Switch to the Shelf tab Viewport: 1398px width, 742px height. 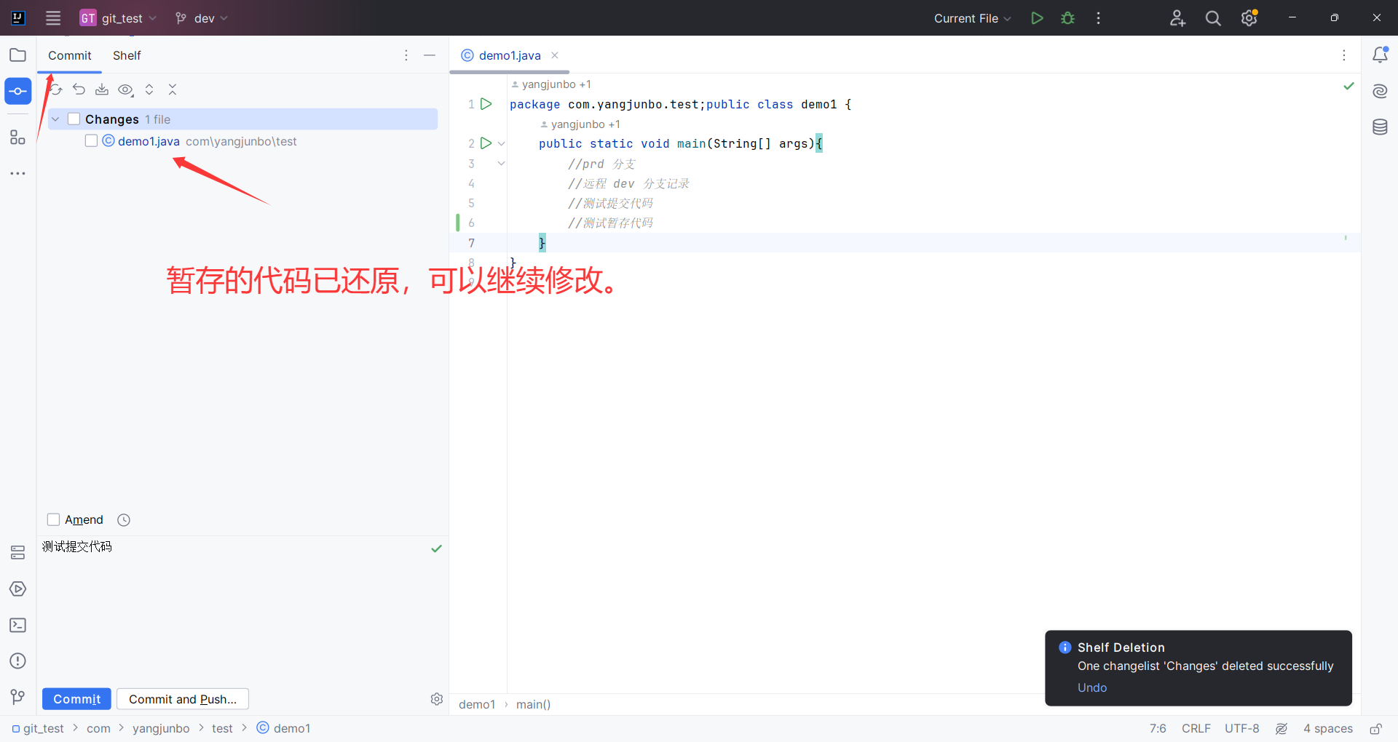click(127, 55)
